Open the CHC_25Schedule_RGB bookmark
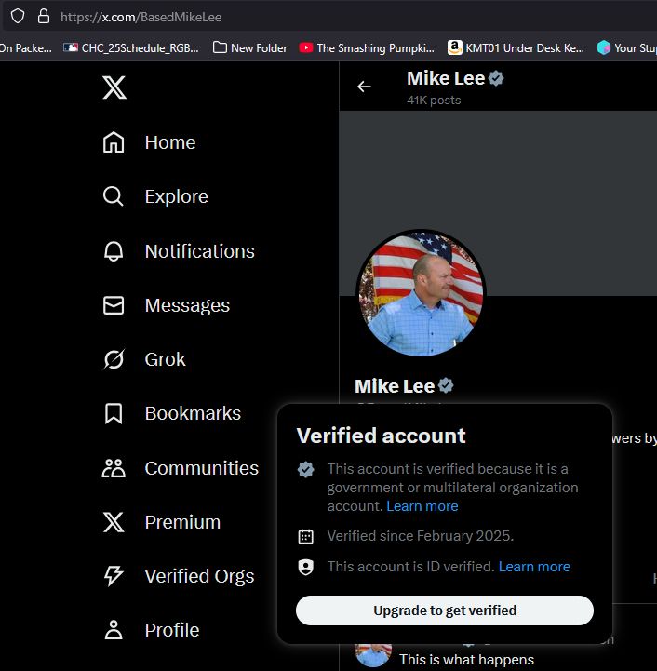Viewport: 657px width, 671px height. click(x=131, y=48)
